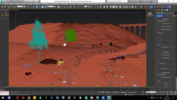Toggle Auto Key animation mode
The image size is (177, 100).
143,92
